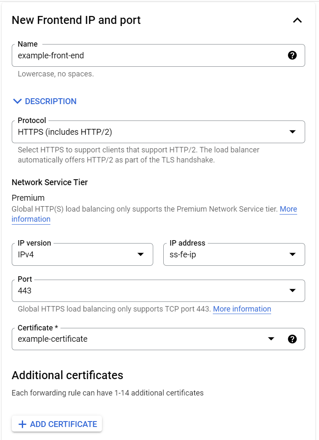The image size is (319, 440).
Task: Click the Certificate dropdown arrow icon
Action: pyautogui.click(x=271, y=339)
